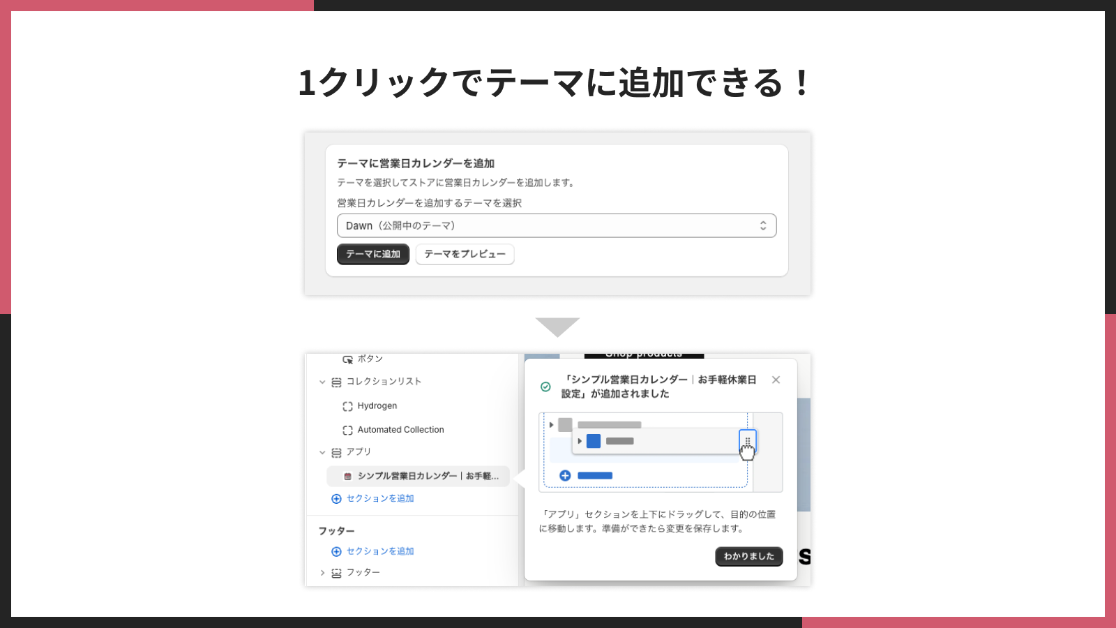
Task: Close the added-section notification popup
Action: pyautogui.click(x=776, y=380)
